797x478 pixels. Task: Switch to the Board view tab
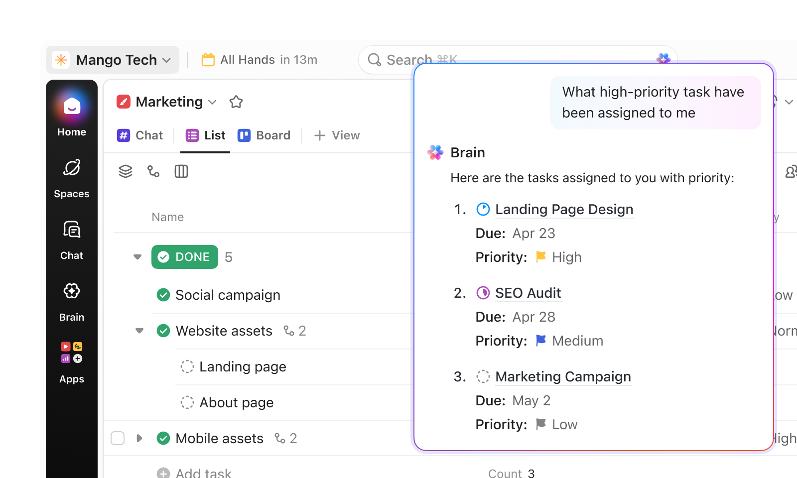click(x=264, y=135)
